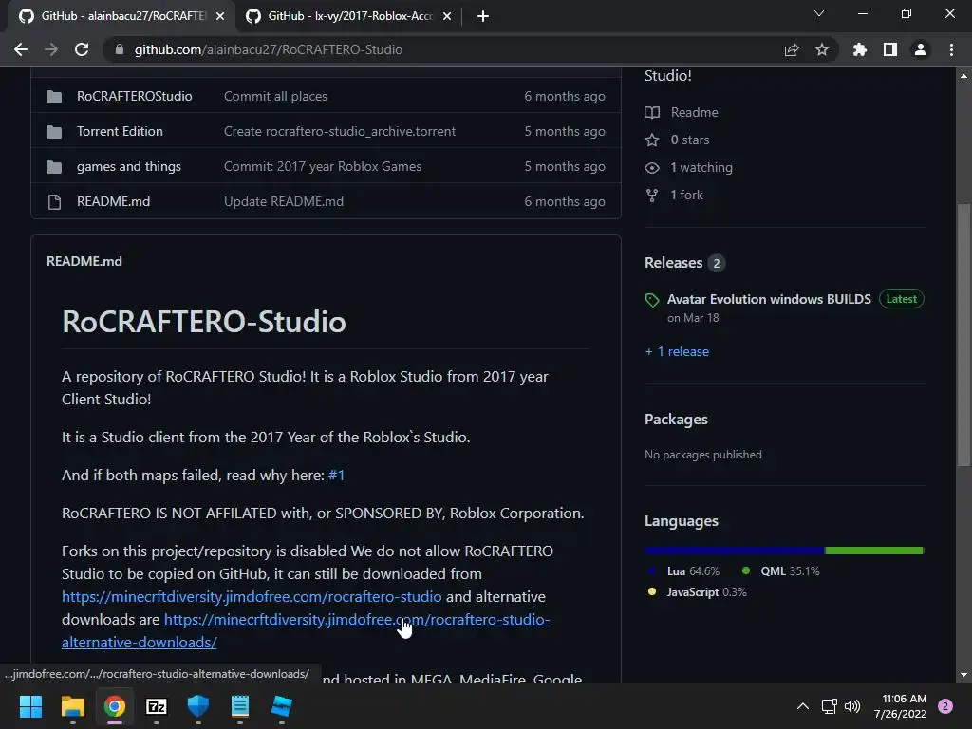Click the README.md section header
This screenshot has width=972, height=729.
(84, 261)
